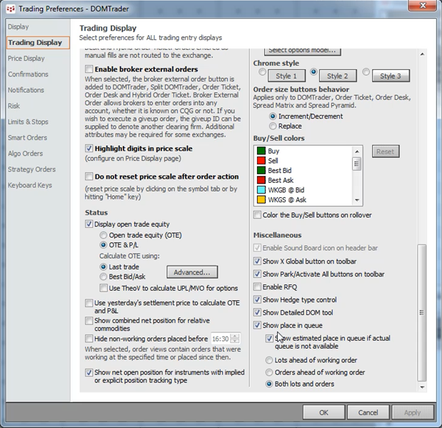The width and height of the screenshot is (442, 428).
Task: Enable broker external orders checkbox
Action: click(89, 68)
